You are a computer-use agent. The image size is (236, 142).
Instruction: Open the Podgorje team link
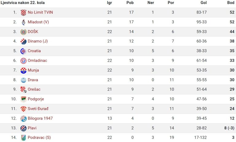pos(36,99)
